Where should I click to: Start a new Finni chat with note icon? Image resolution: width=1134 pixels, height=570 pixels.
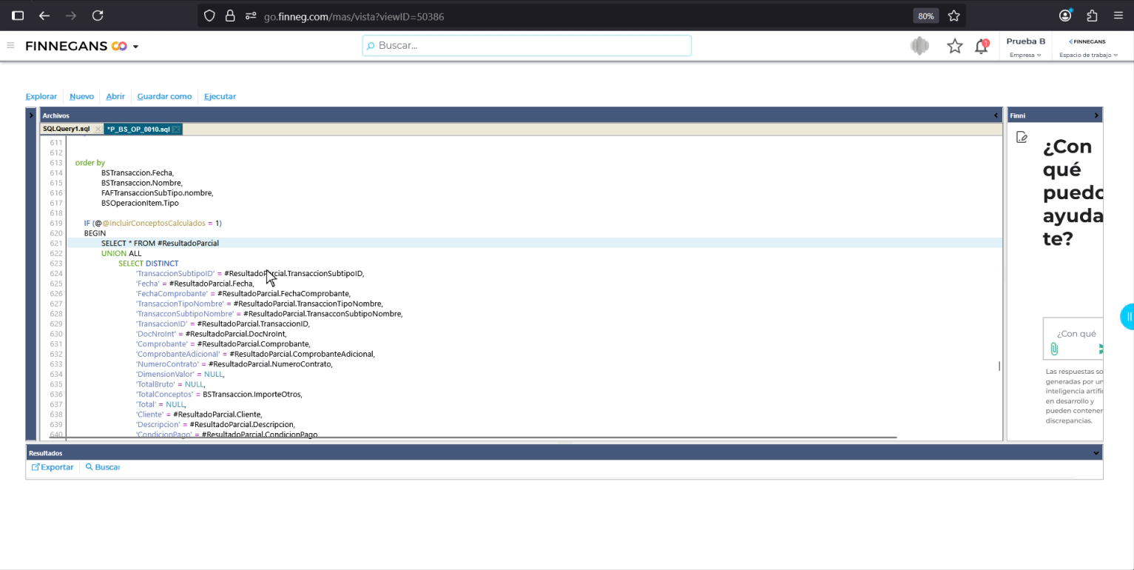point(1022,138)
